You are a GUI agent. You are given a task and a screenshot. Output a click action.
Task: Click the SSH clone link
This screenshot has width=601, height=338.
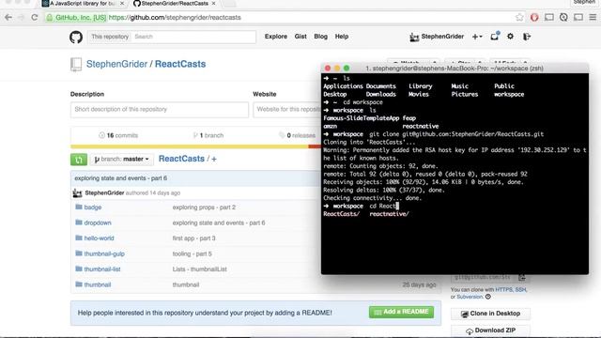(x=520, y=290)
